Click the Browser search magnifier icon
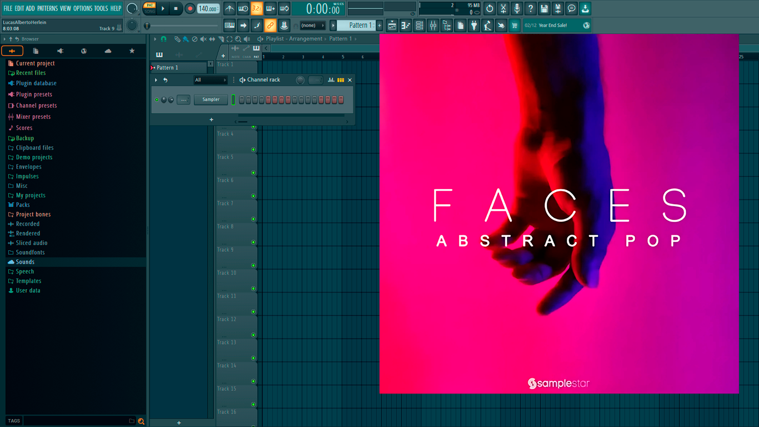Viewport: 759px width, 427px height. (141, 421)
